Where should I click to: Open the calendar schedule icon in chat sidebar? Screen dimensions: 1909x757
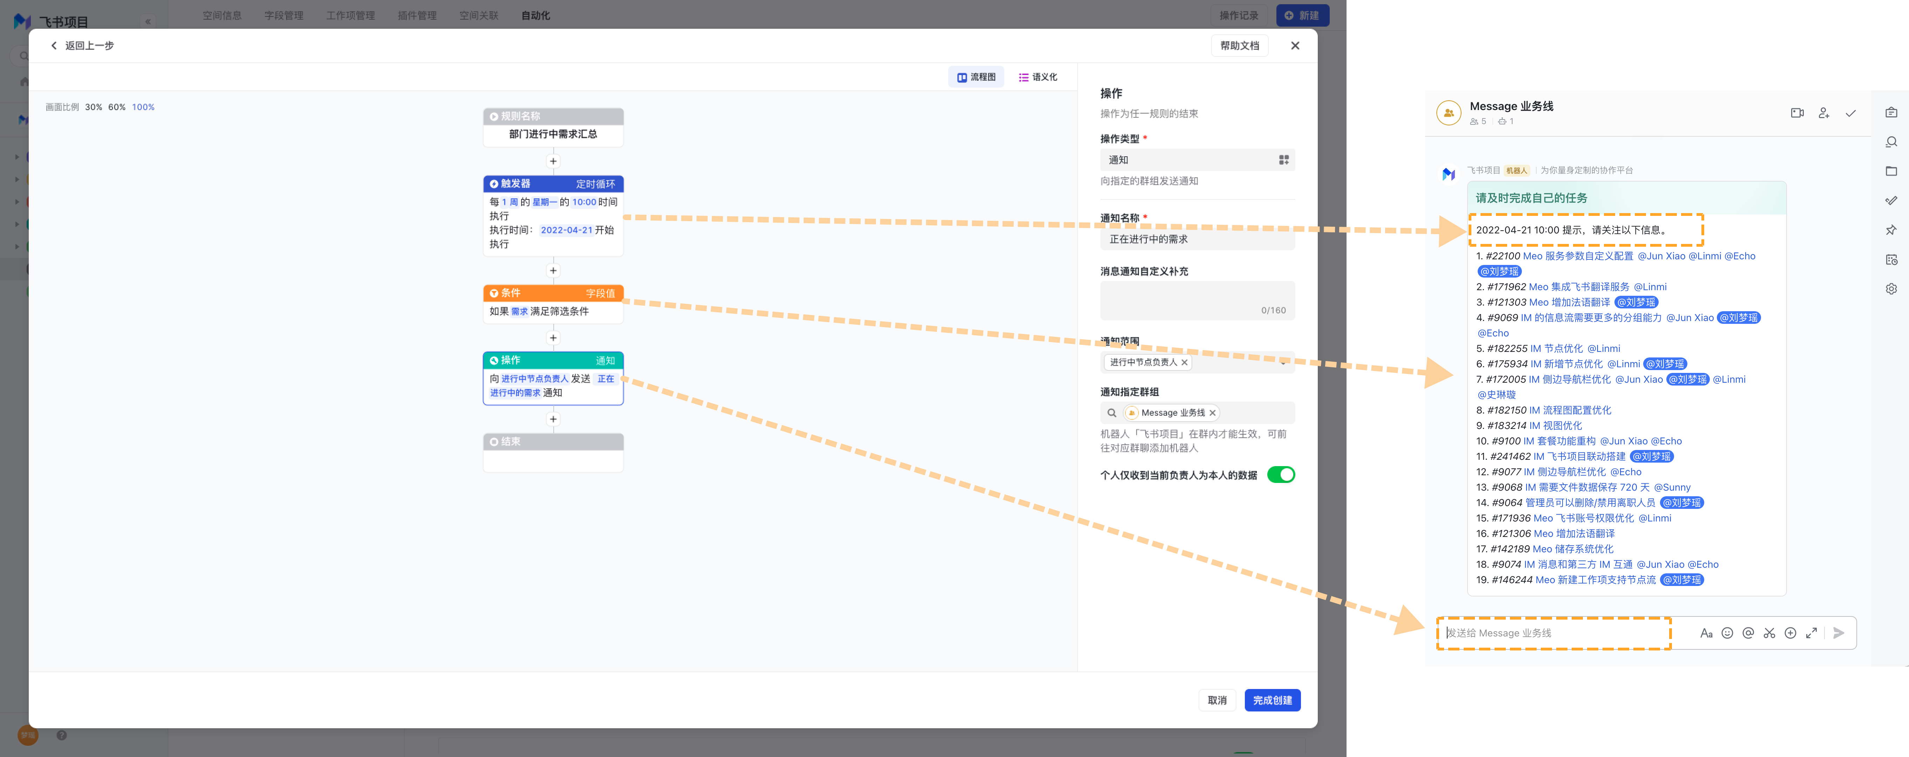(1891, 259)
